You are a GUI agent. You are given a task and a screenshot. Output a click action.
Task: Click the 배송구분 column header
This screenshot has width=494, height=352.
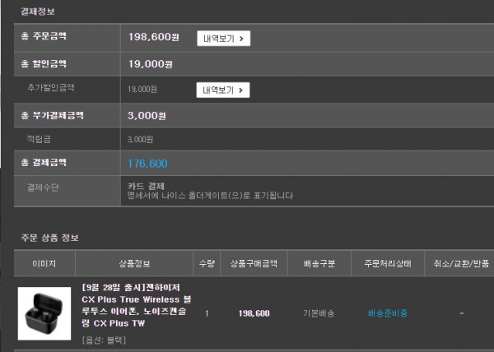[319, 263]
